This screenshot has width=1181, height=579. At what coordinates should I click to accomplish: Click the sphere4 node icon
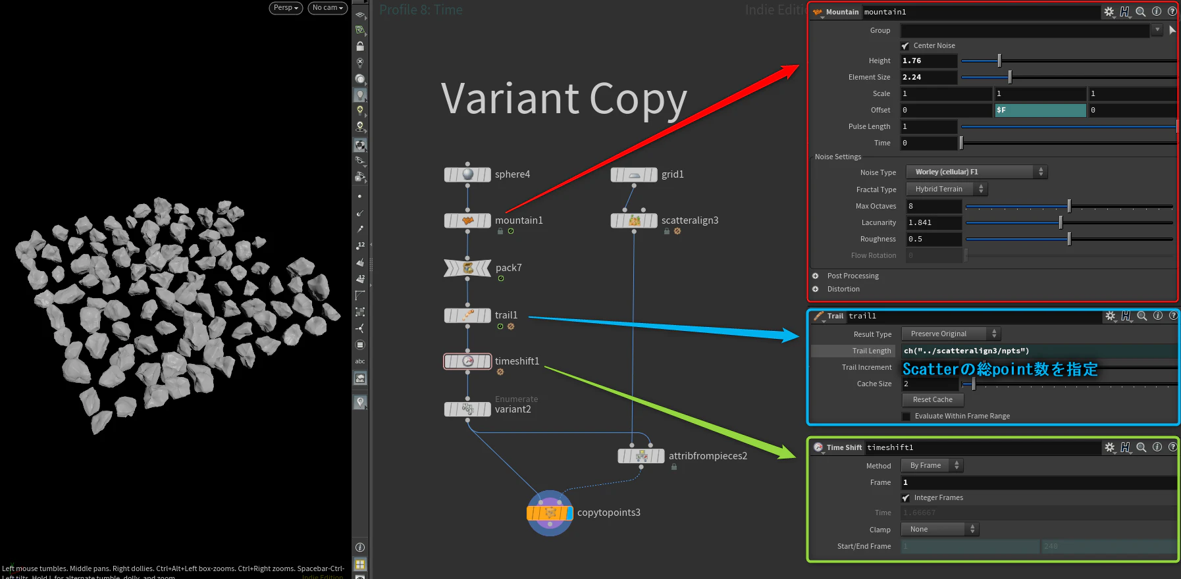click(x=467, y=174)
